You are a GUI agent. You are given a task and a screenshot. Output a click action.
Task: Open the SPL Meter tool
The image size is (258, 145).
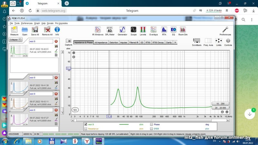point(110,30)
